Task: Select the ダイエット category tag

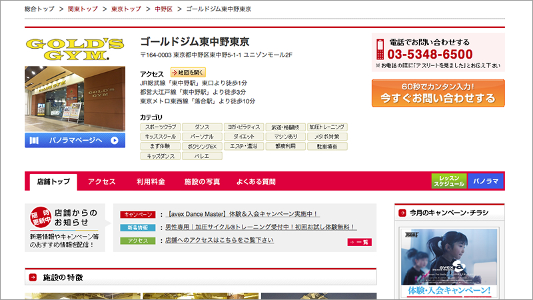Action: pos(244,137)
